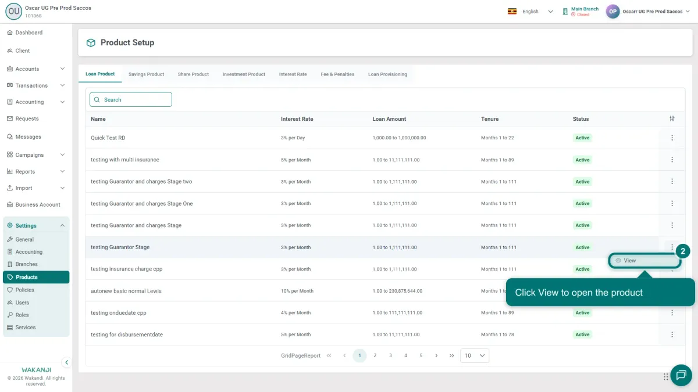Expand the Accounts sidebar section
698x392 pixels.
tap(35, 69)
